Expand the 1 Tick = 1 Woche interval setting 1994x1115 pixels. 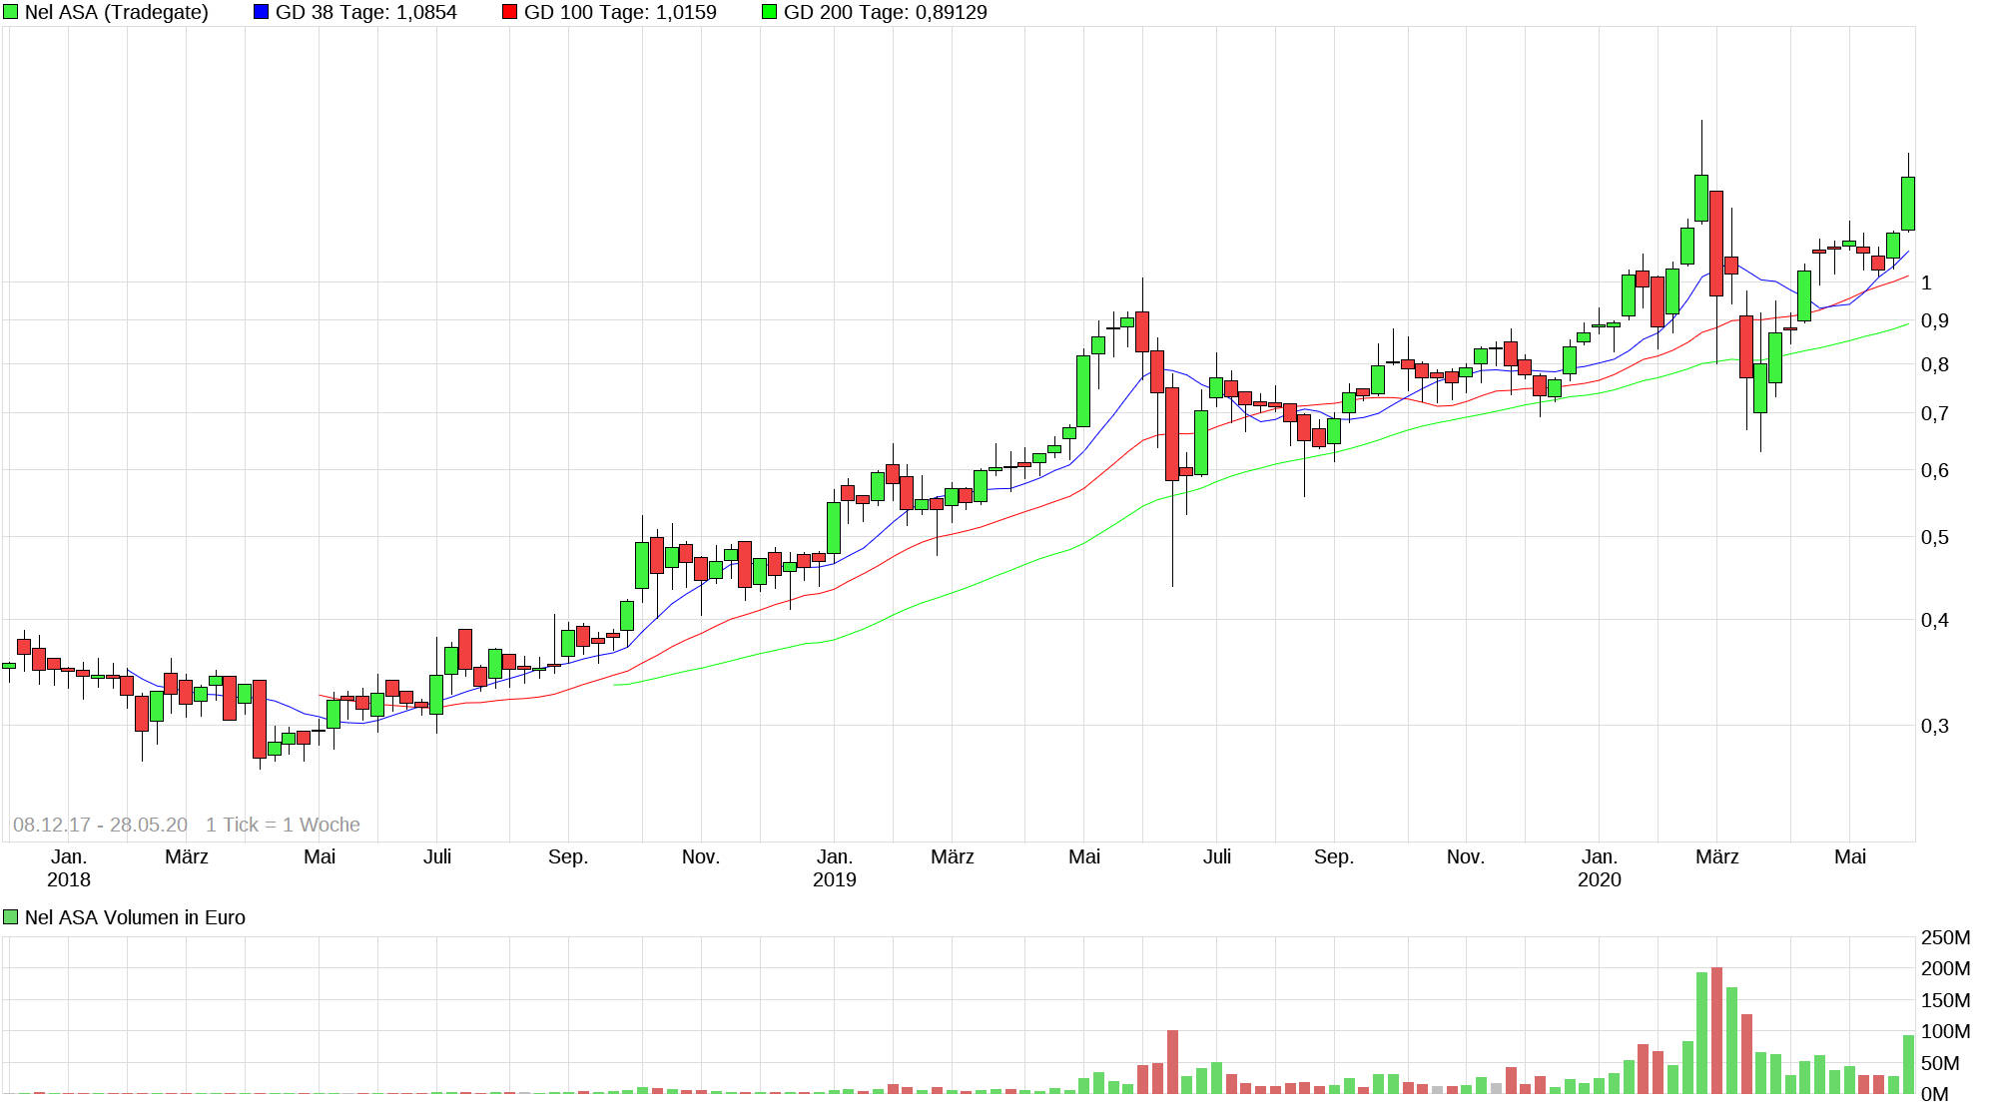pos(283,824)
